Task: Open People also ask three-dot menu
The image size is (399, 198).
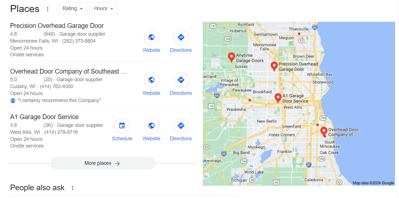Action: coord(73,188)
